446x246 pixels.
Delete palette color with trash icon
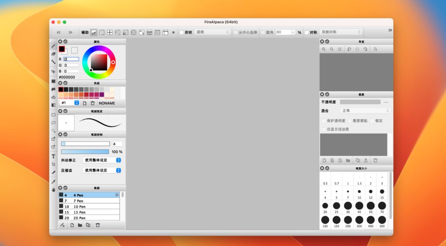tap(92, 103)
